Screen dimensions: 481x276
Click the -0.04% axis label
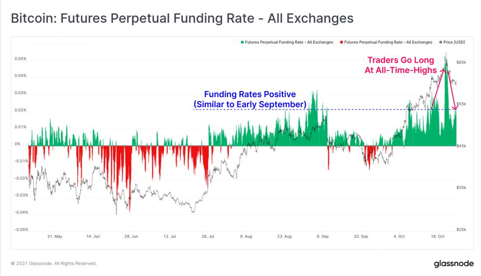[x=21, y=212]
